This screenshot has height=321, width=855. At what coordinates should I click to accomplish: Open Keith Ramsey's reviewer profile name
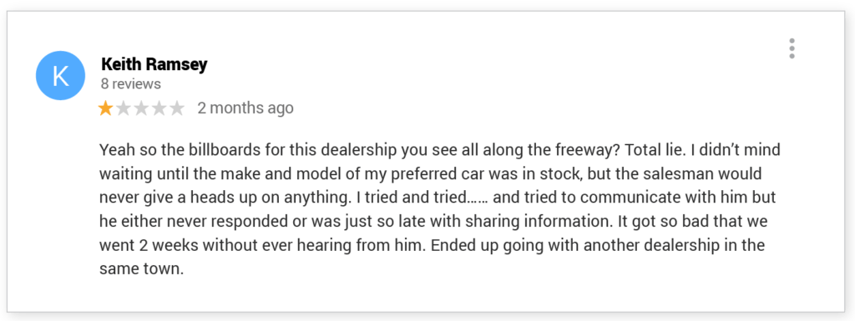pos(154,65)
